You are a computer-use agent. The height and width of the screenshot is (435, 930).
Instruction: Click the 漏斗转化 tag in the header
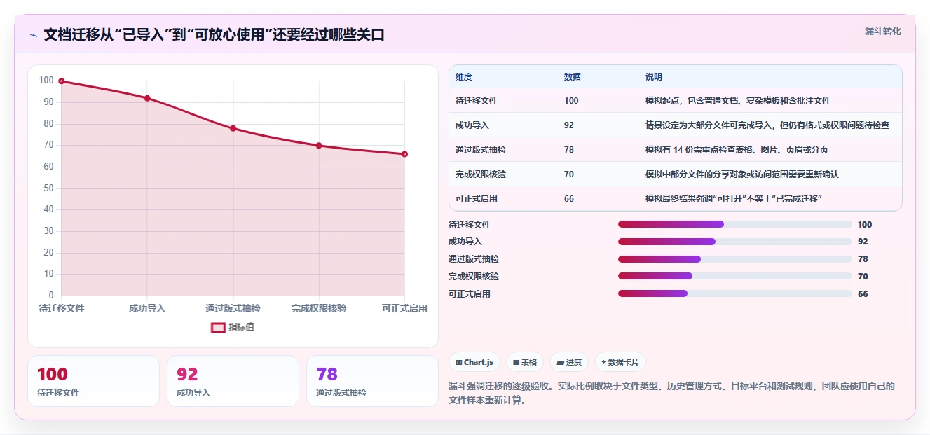(882, 31)
